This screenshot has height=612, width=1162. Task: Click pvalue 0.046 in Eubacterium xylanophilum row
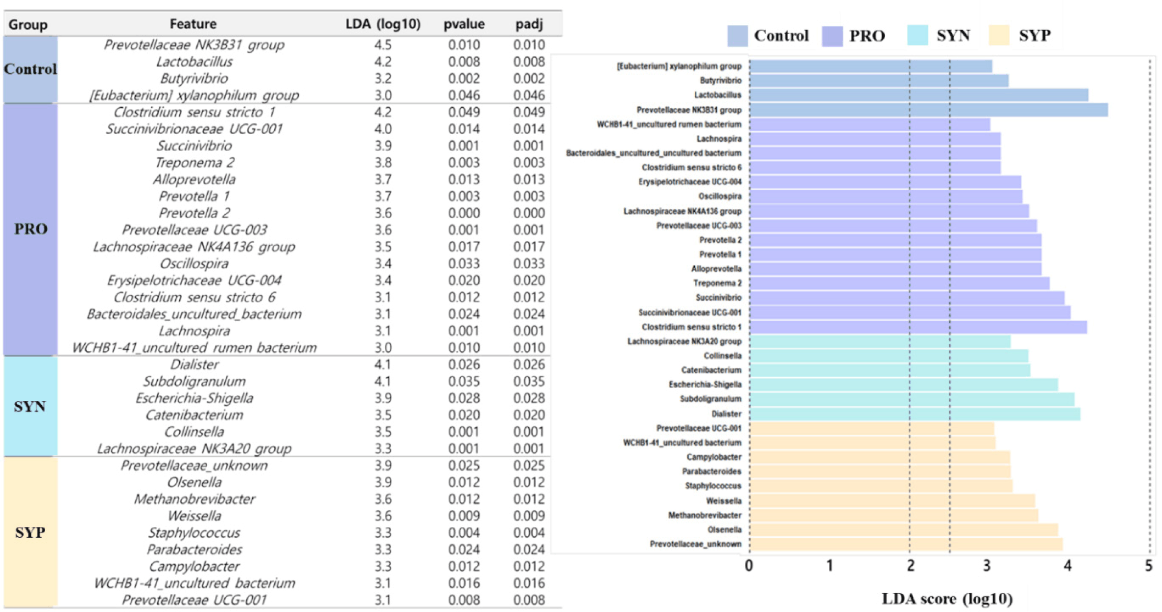464,96
